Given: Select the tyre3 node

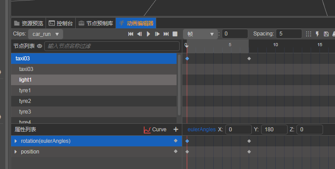Looking at the screenshot, I should pyautogui.click(x=94, y=112).
